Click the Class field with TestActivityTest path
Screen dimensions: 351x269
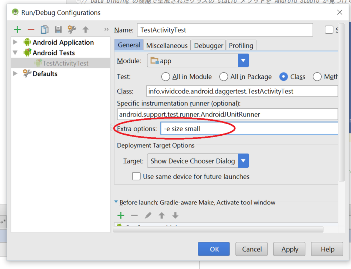coord(242,91)
